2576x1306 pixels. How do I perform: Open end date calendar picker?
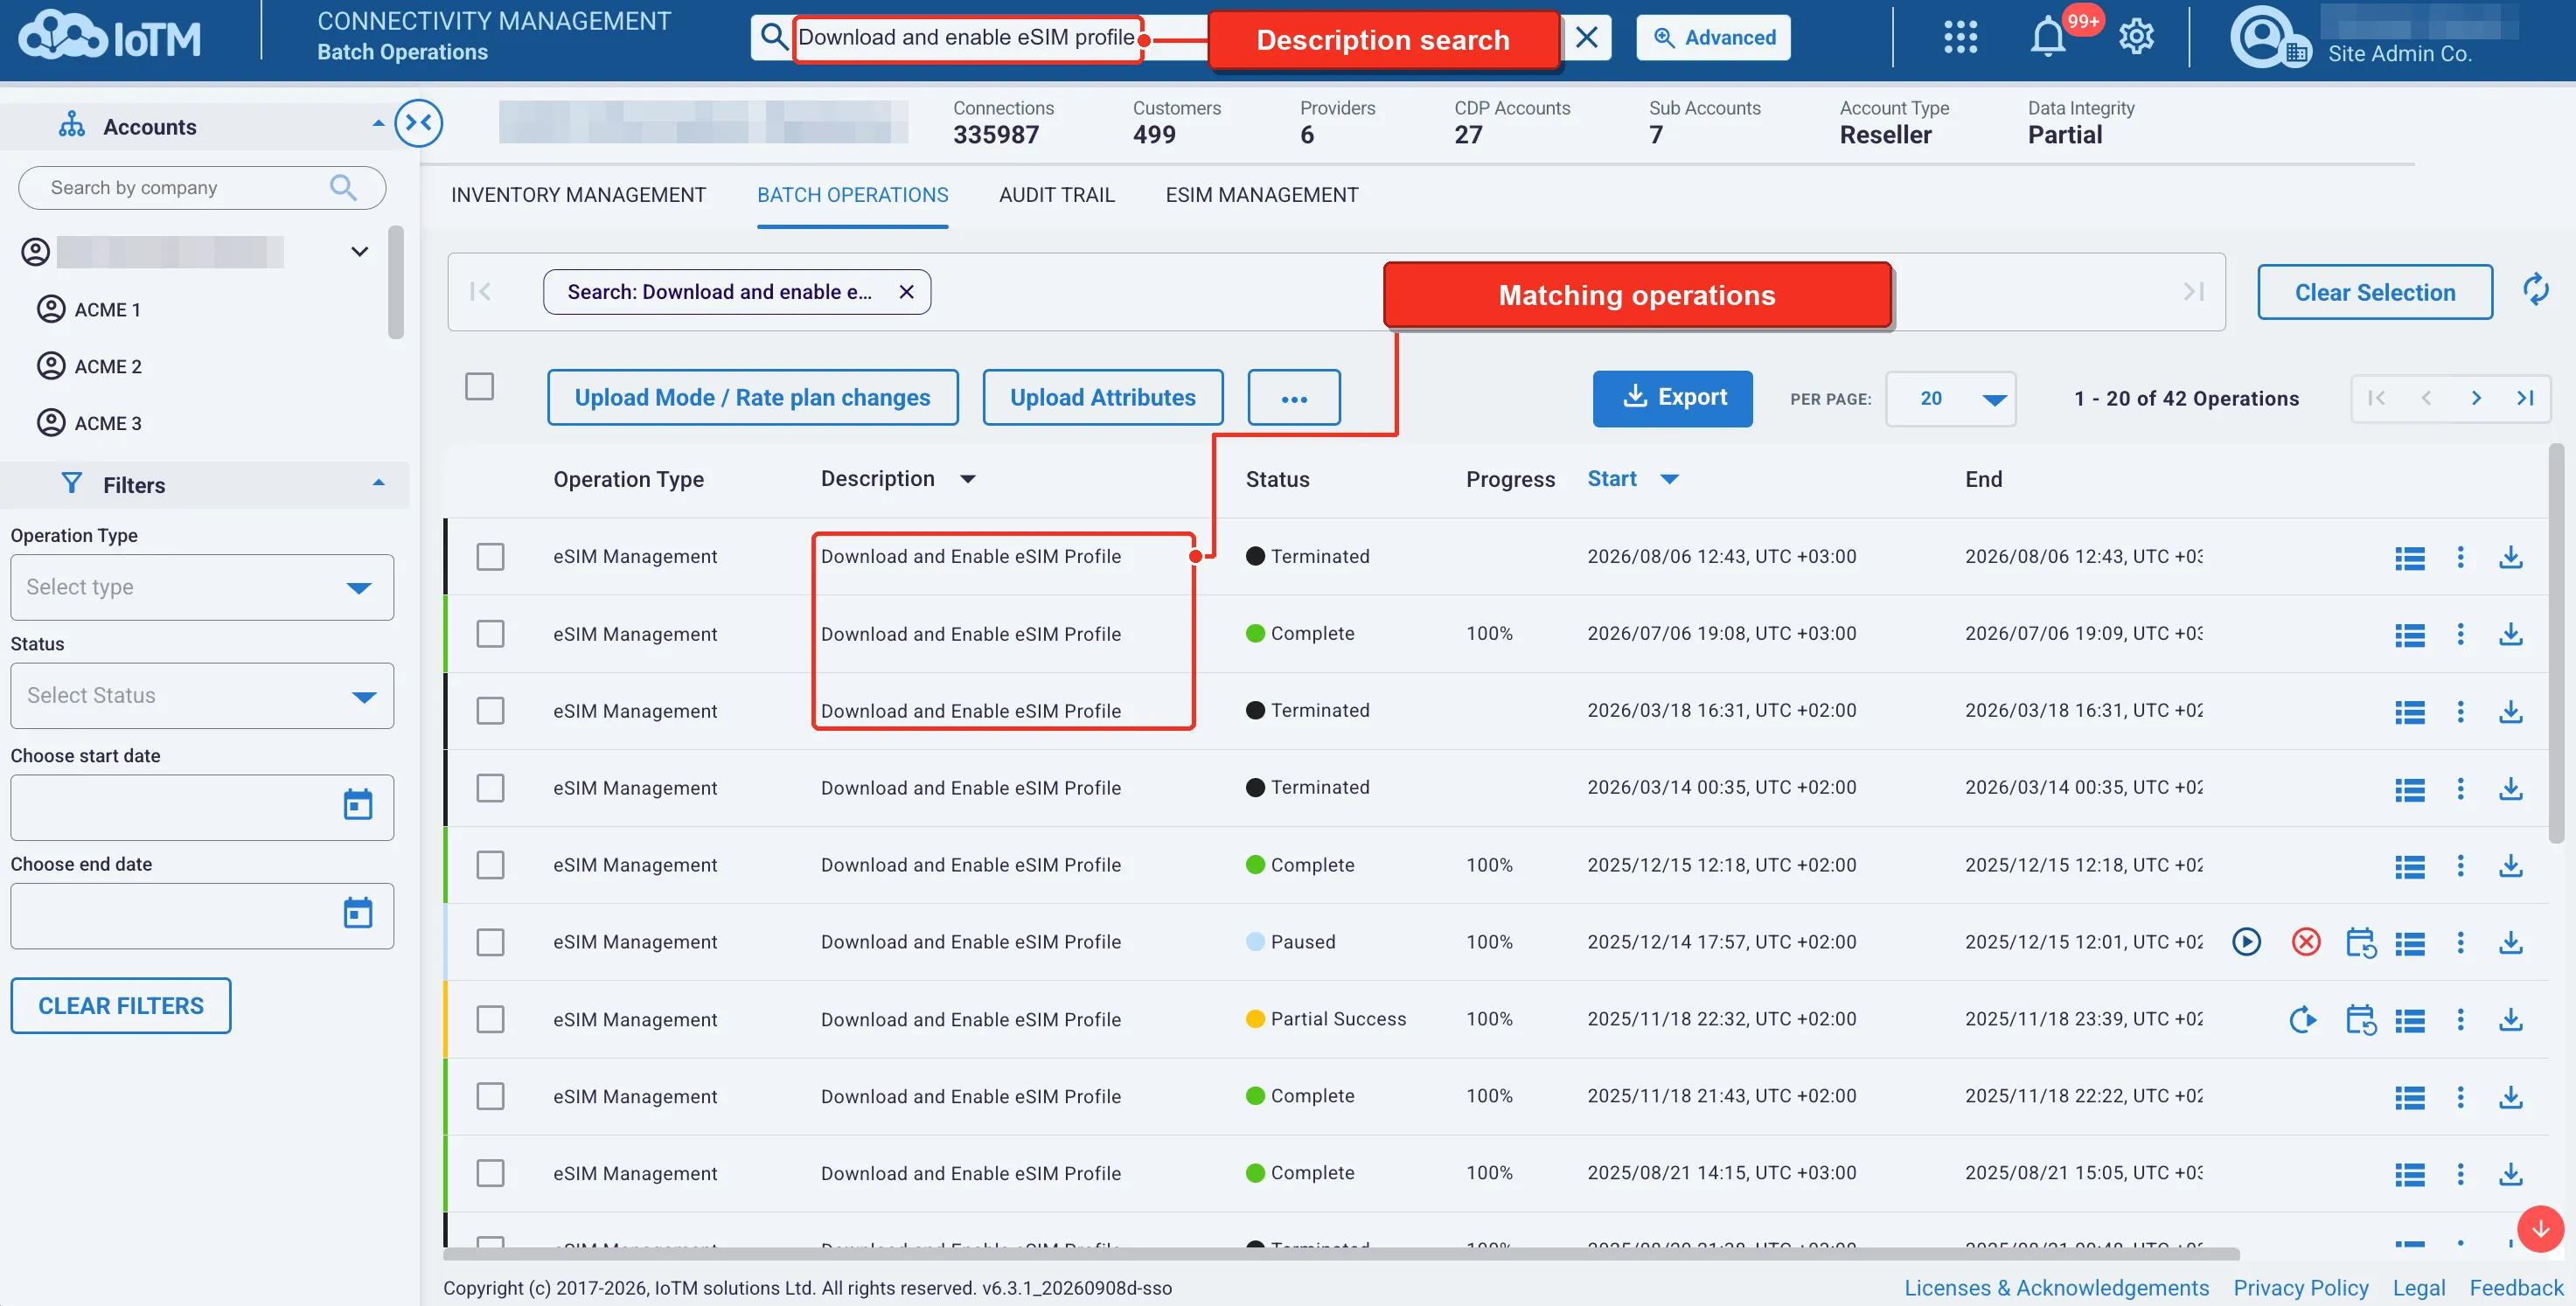[358, 913]
